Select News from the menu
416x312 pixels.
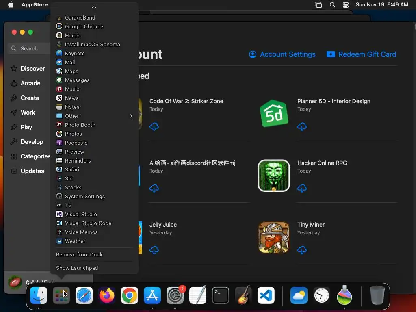pos(94,98)
